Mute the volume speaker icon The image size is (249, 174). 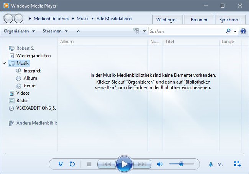click(160, 164)
